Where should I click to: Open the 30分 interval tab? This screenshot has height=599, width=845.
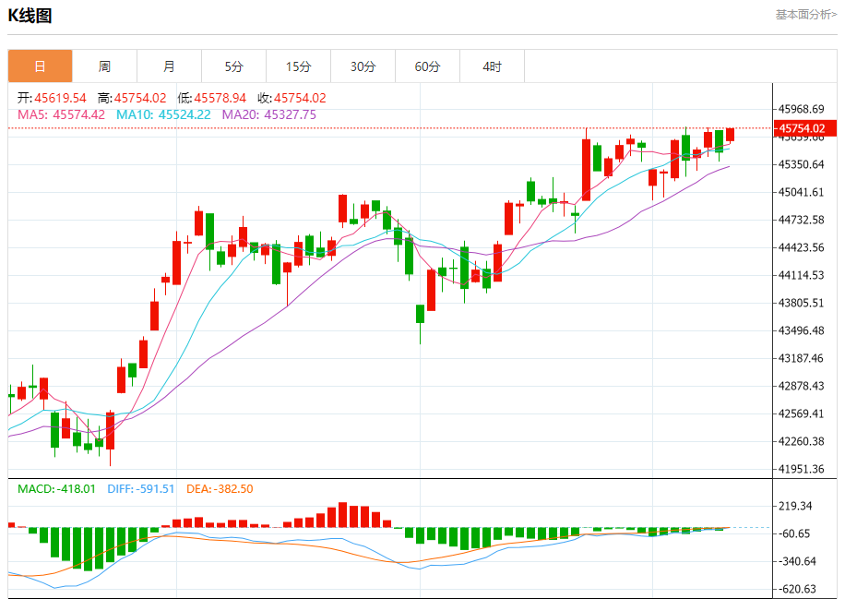[363, 66]
